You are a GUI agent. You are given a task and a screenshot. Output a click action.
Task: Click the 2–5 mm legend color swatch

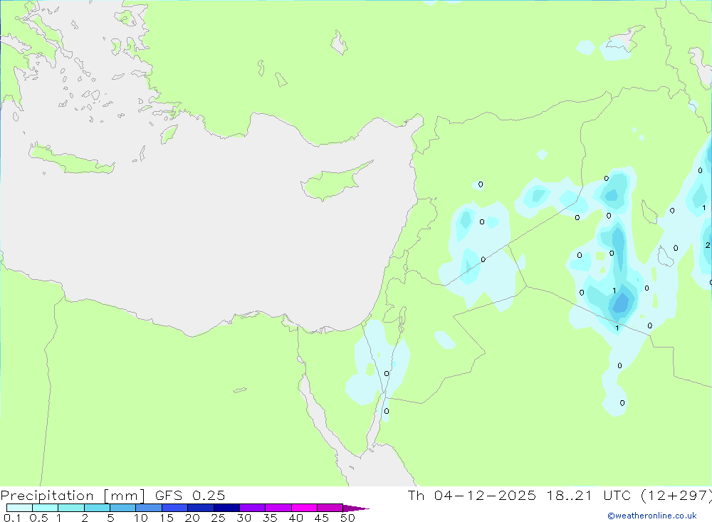click(x=97, y=508)
